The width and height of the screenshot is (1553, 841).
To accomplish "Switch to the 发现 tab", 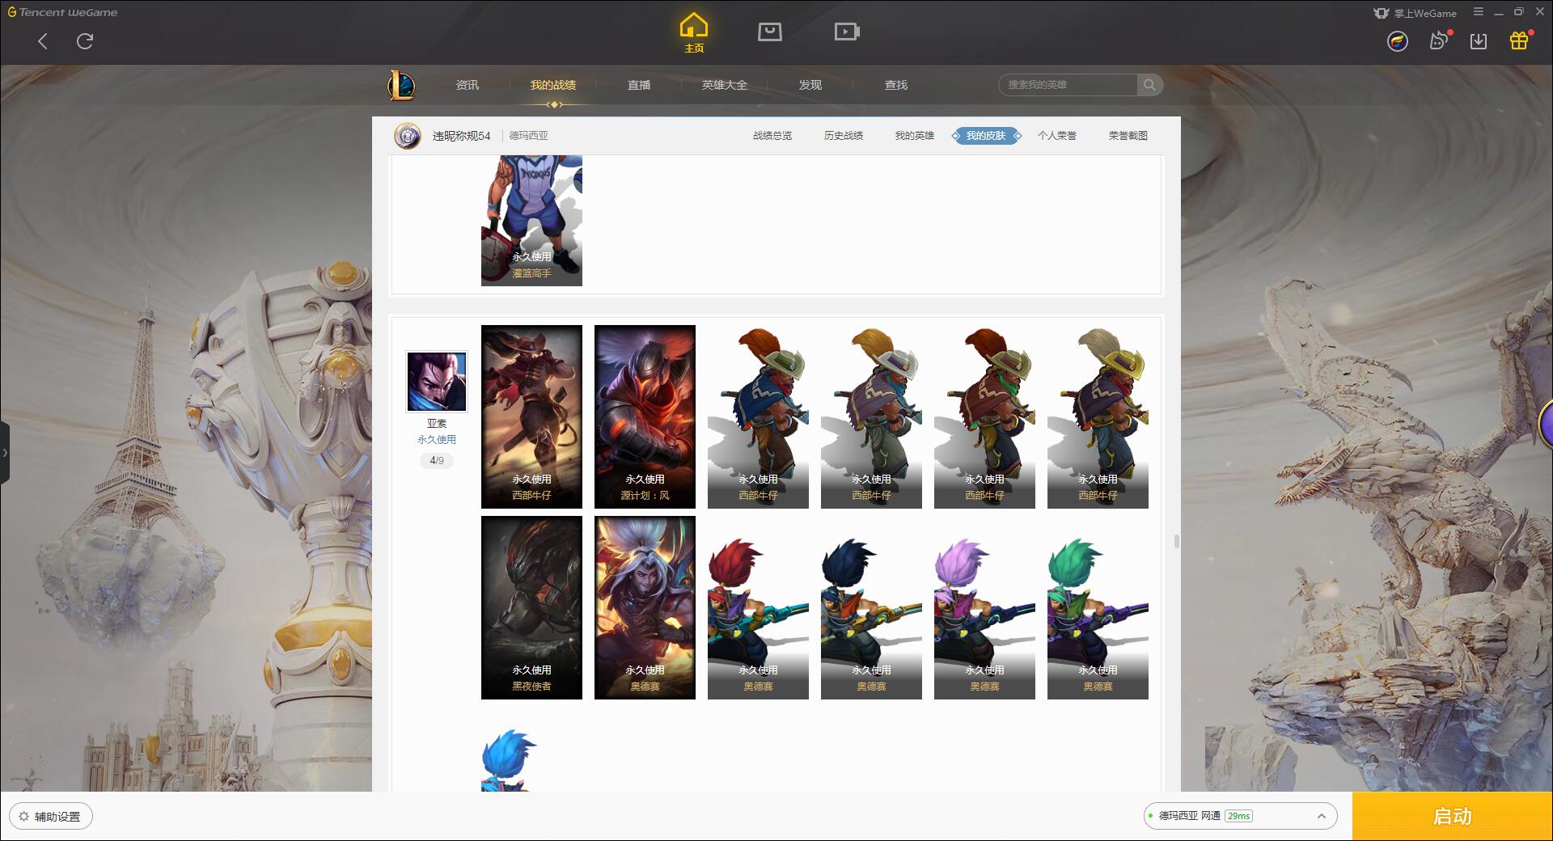I will tap(810, 85).
